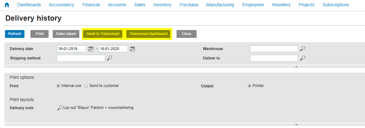Open the Manufacturing menu

tap(220, 5)
